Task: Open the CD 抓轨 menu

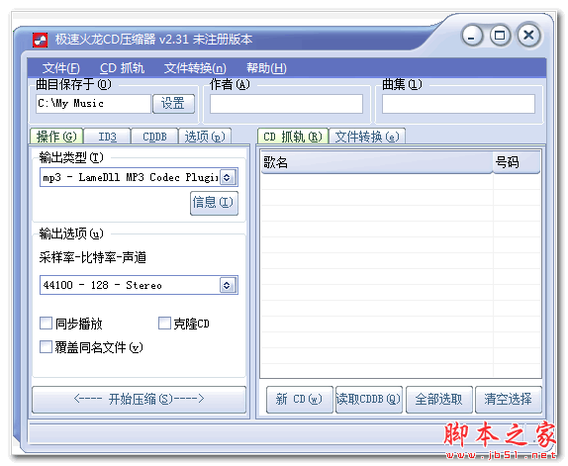Action: point(122,68)
